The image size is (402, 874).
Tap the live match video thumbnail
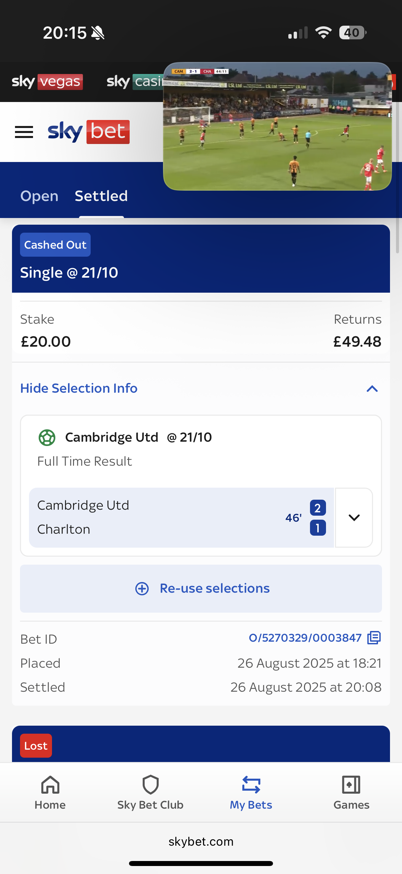tap(277, 126)
